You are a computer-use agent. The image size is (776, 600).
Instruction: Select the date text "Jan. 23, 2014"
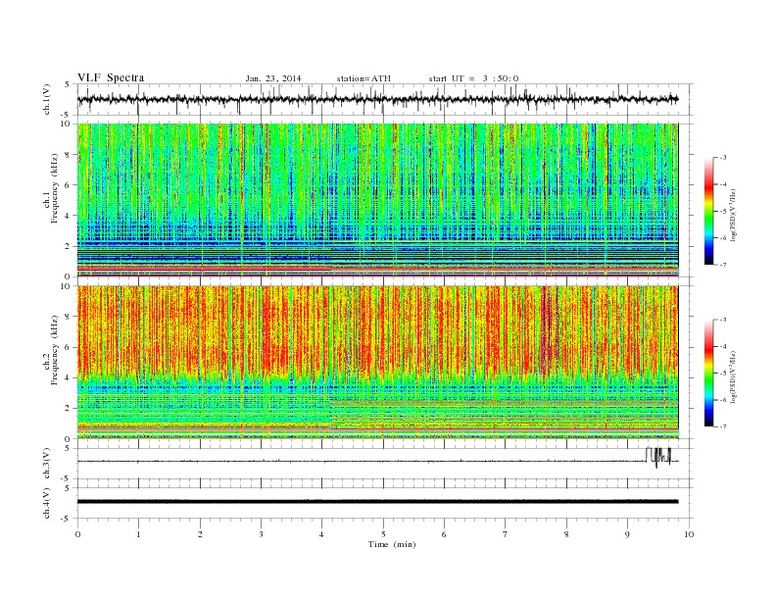tap(273, 78)
